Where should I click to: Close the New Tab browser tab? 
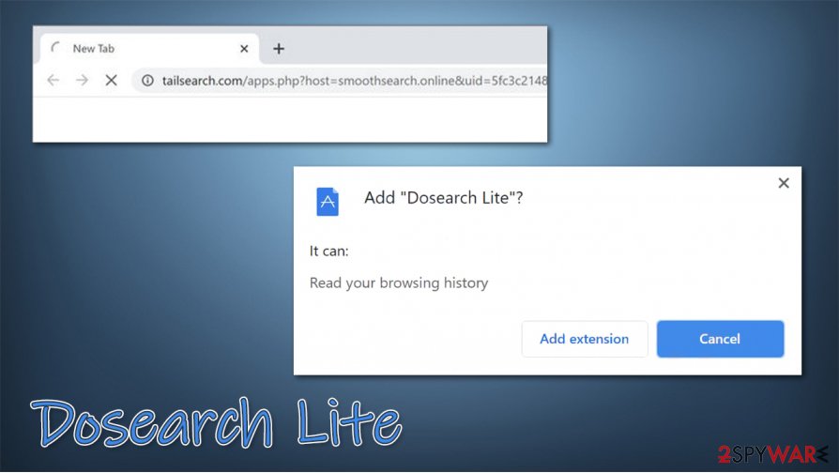pos(244,49)
